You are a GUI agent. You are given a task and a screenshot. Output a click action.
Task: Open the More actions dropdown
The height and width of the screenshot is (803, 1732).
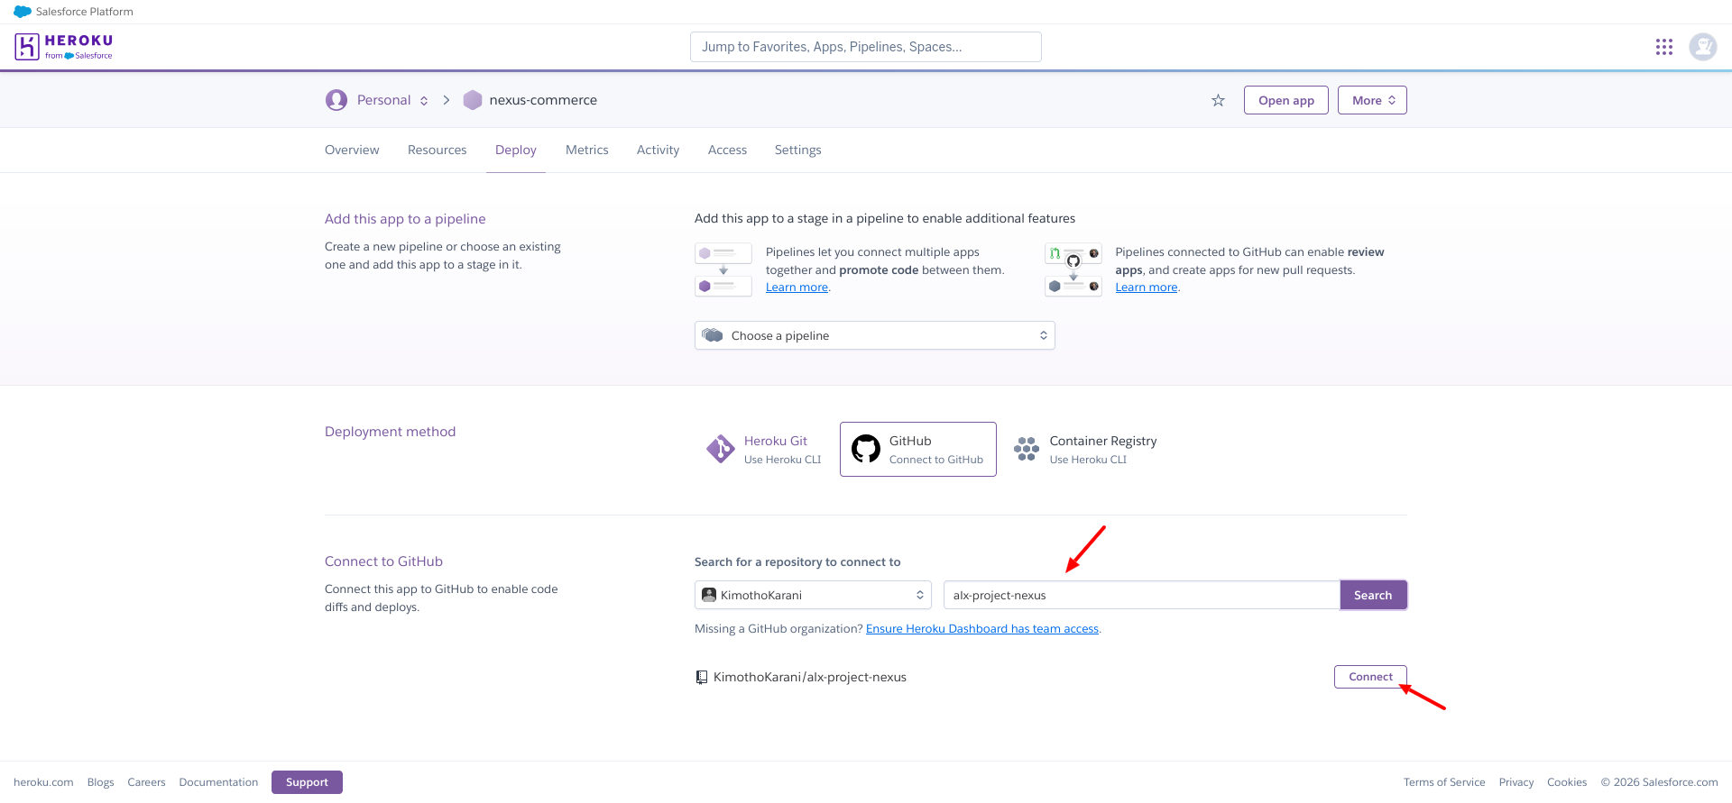(x=1372, y=100)
